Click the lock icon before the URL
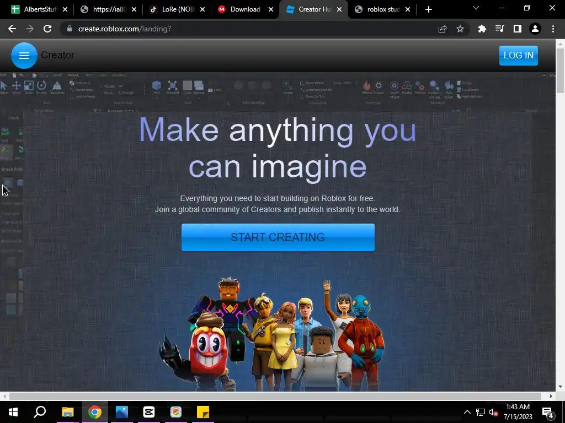Viewport: 565px width, 423px height. [x=70, y=29]
